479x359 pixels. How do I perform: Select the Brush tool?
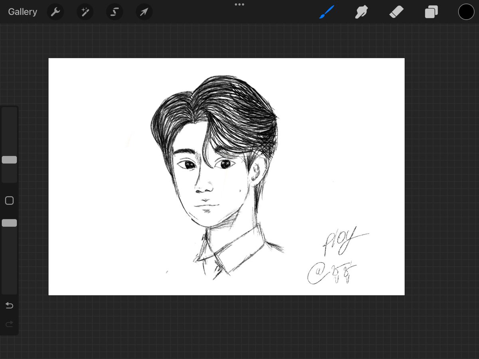[x=327, y=12]
